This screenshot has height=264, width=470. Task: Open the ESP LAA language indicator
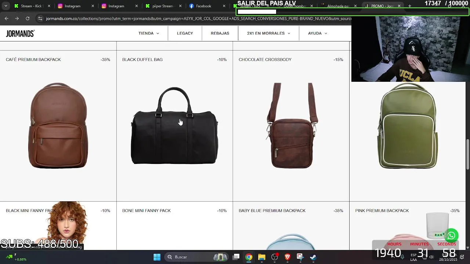(413, 257)
